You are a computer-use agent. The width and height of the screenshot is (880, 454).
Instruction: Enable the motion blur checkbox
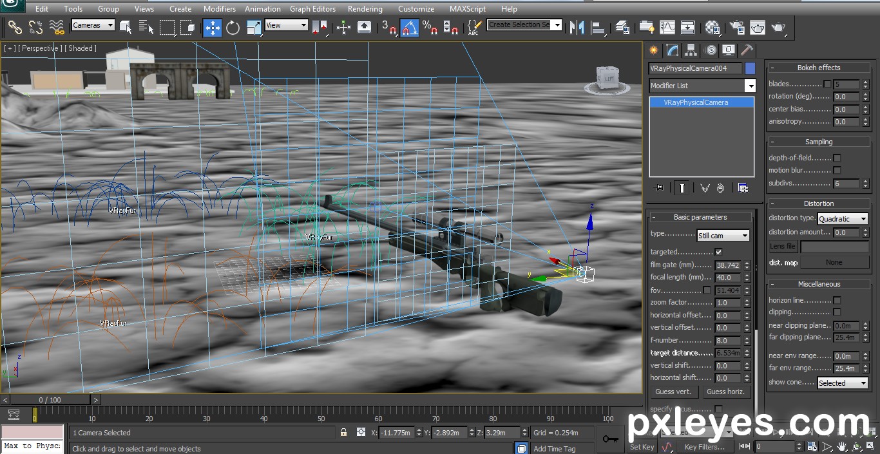pos(837,171)
